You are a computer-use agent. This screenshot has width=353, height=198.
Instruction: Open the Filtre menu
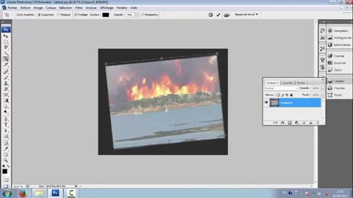pyautogui.click(x=78, y=8)
